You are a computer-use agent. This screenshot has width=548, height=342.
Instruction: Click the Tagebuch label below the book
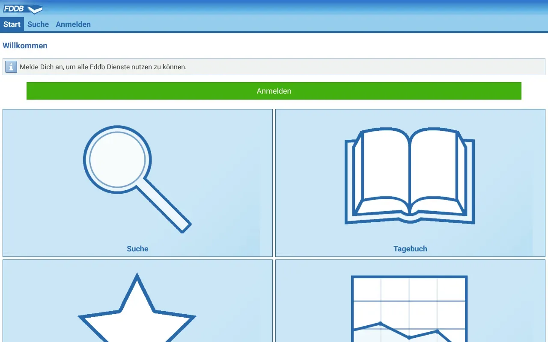click(410, 249)
